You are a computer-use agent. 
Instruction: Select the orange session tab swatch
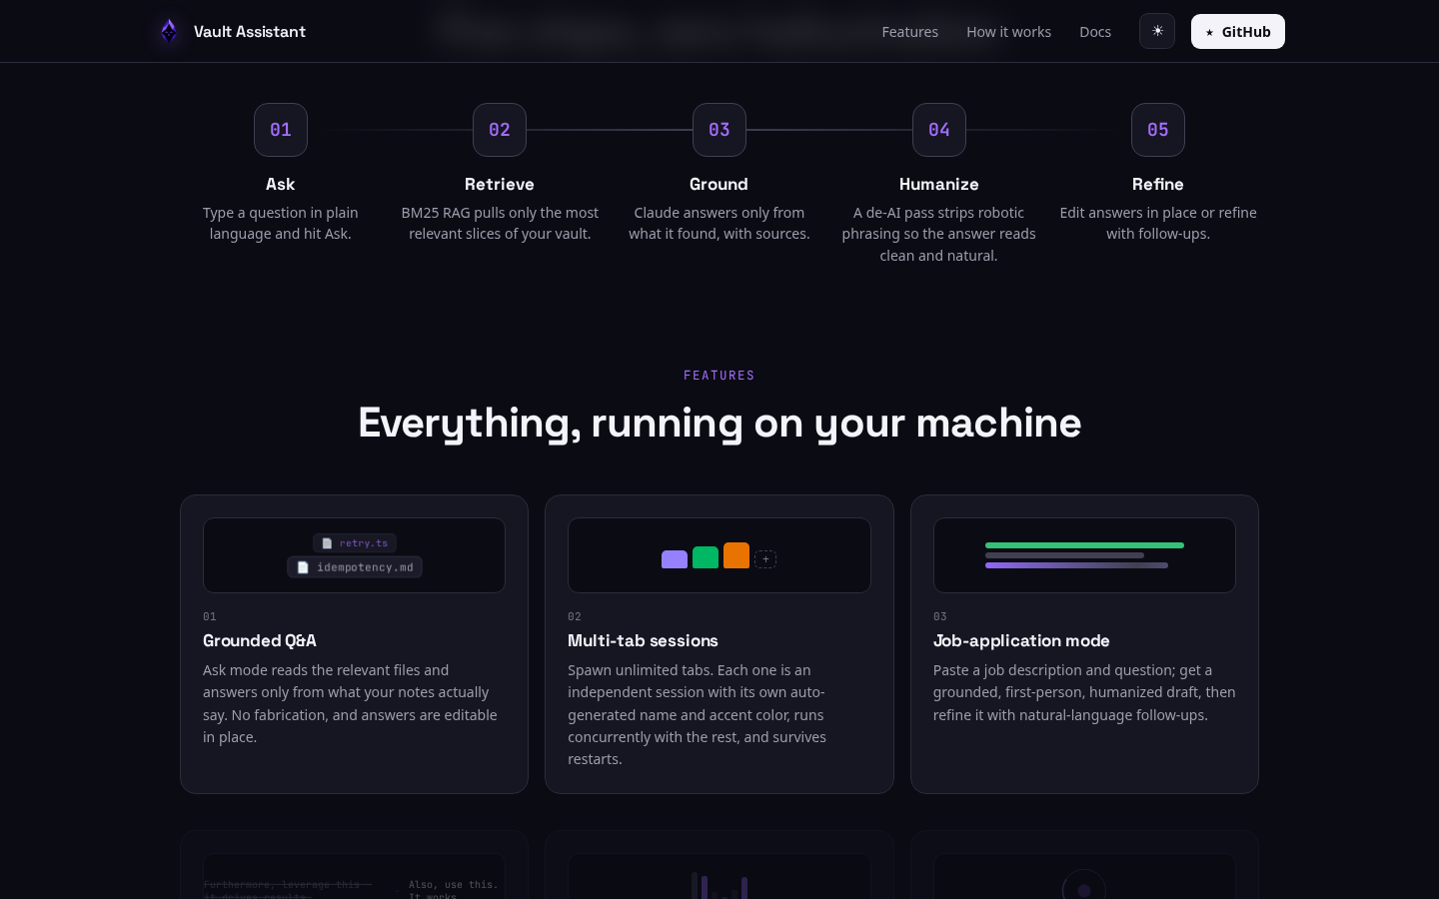736,555
